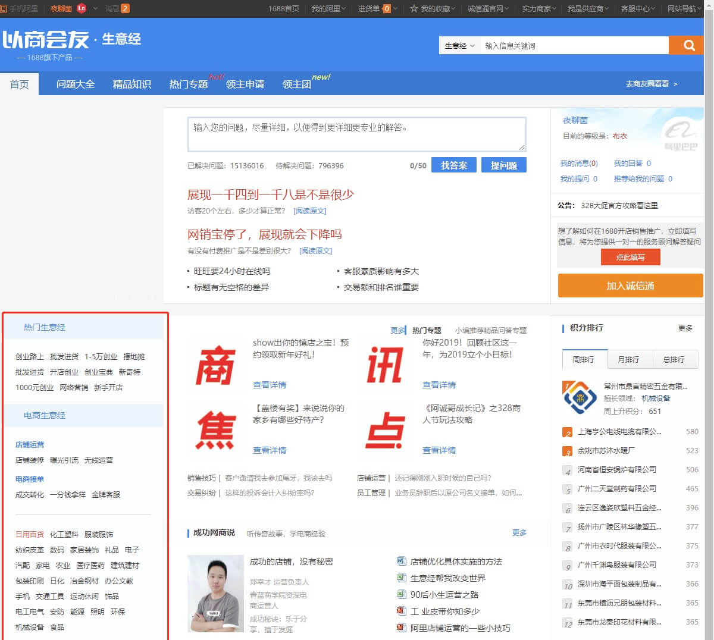Open 成功的店铺，没有秘密 article title
Screen dimensions: 714x640
click(292, 561)
